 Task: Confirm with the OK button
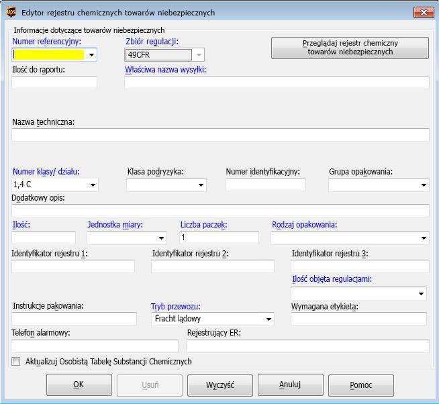click(x=79, y=385)
